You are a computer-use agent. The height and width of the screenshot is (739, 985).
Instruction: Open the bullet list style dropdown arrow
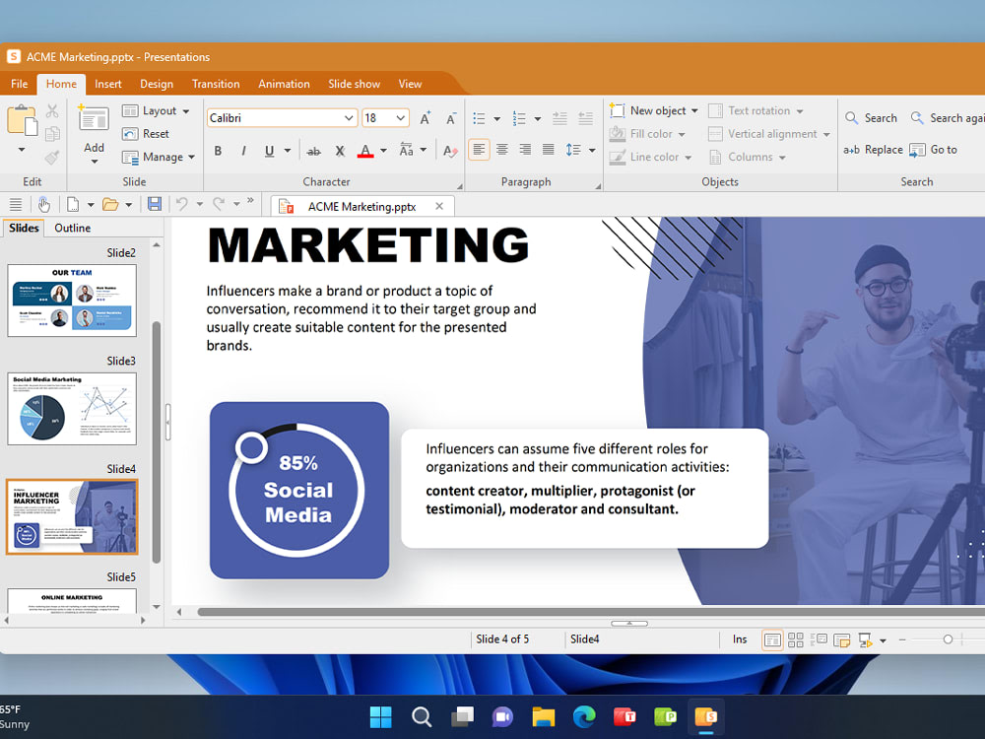pyautogui.click(x=496, y=118)
